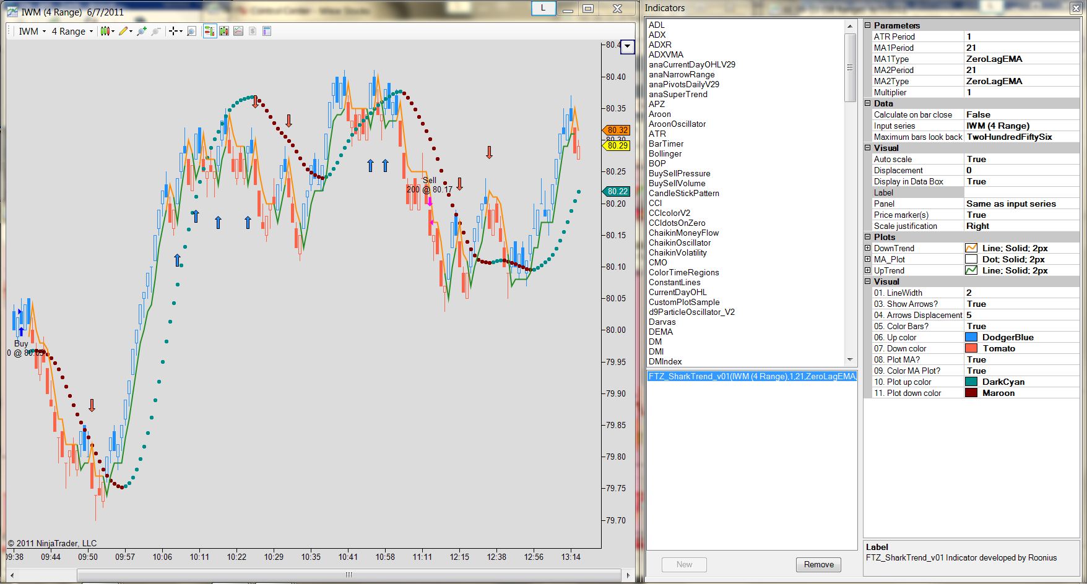Click the Panel Same as input series value
Screen dimensions: 1087x584
pos(1021,204)
